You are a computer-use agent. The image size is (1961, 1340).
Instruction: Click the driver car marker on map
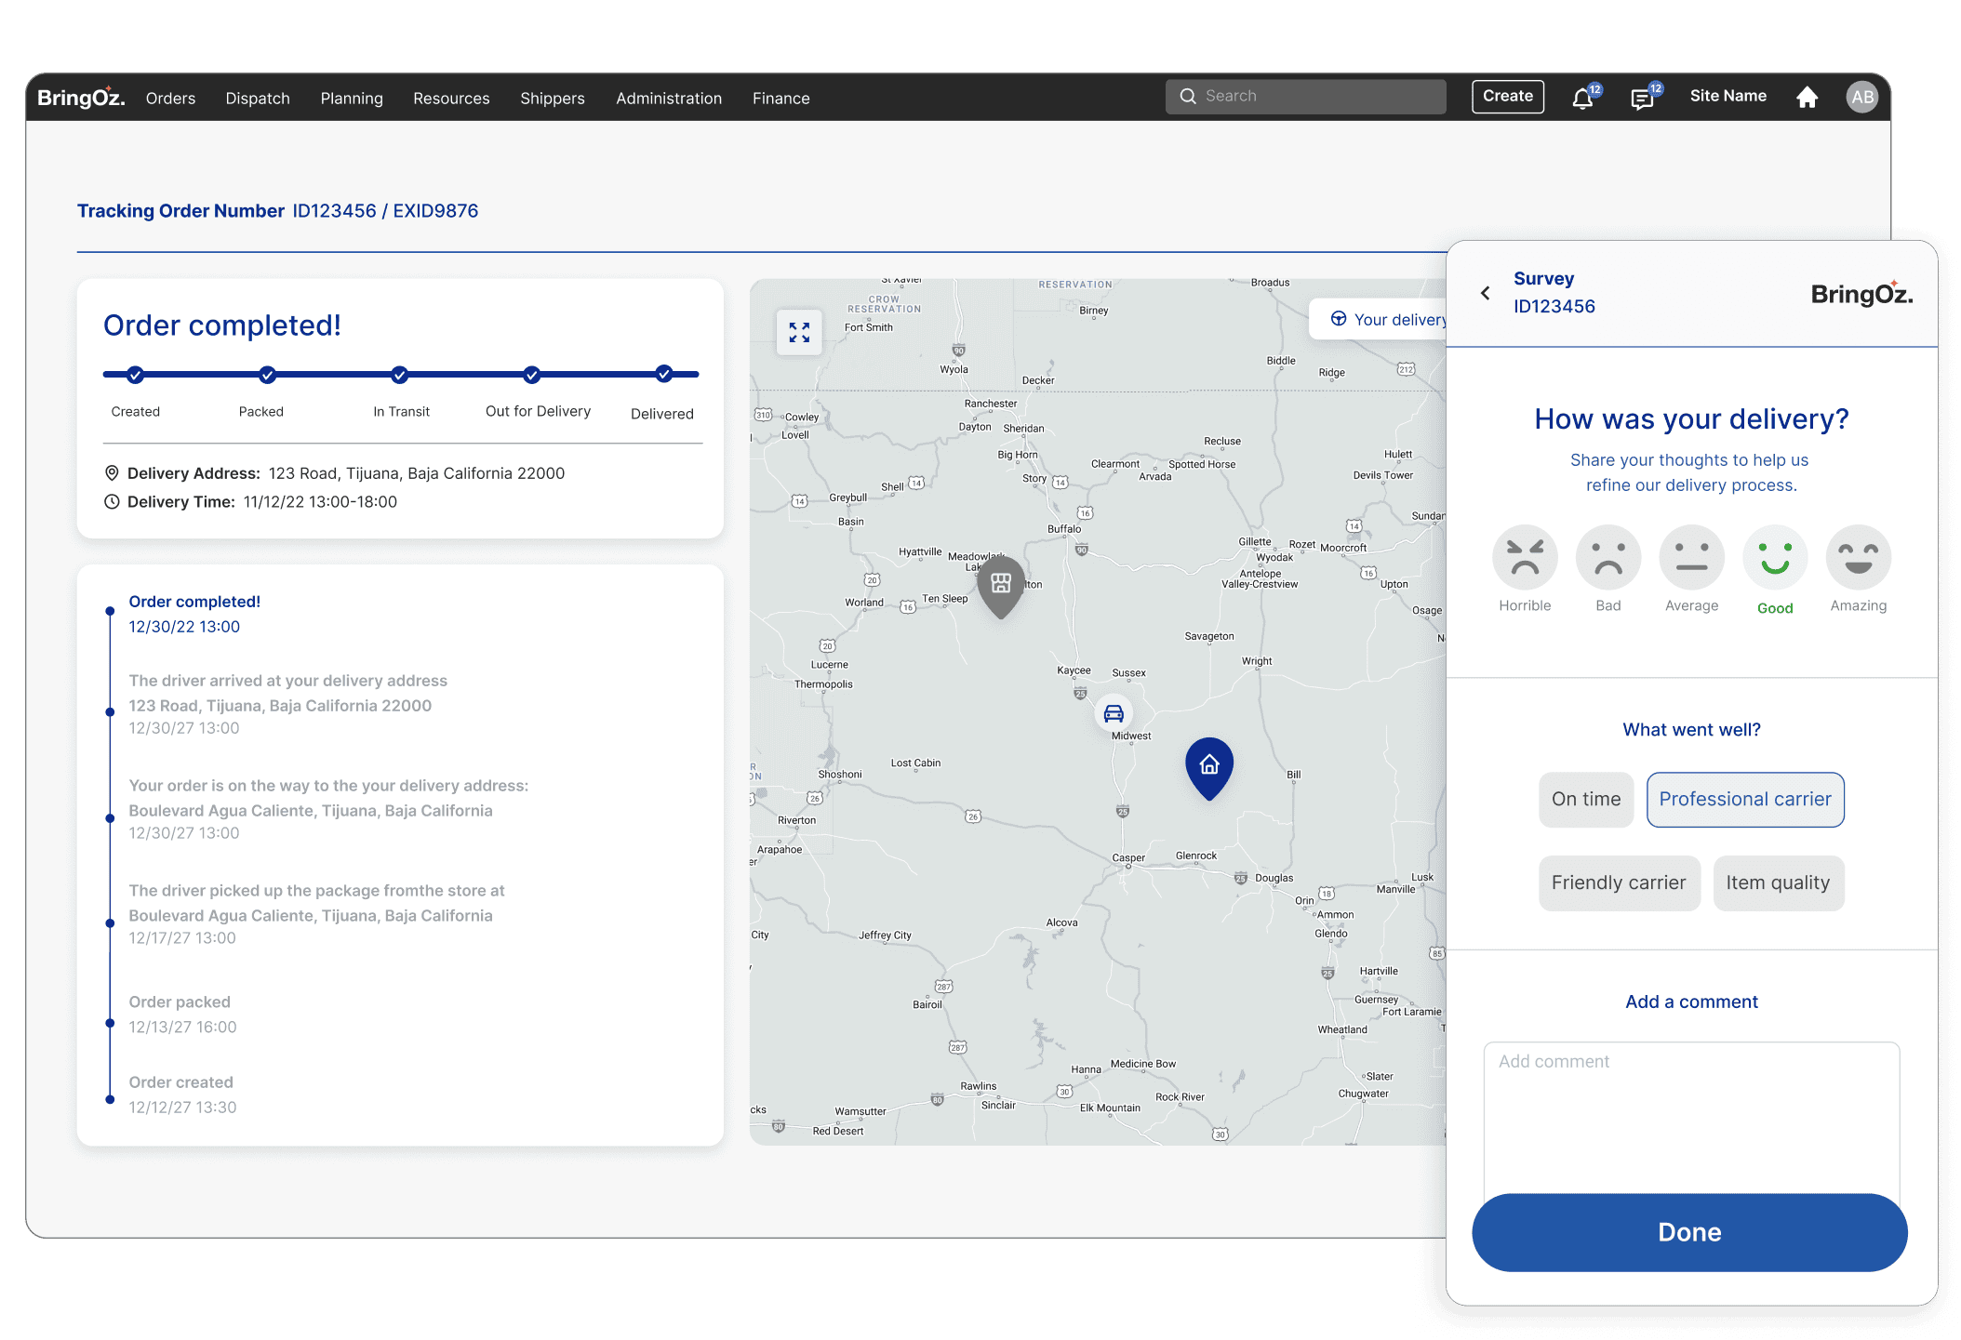click(x=1114, y=713)
